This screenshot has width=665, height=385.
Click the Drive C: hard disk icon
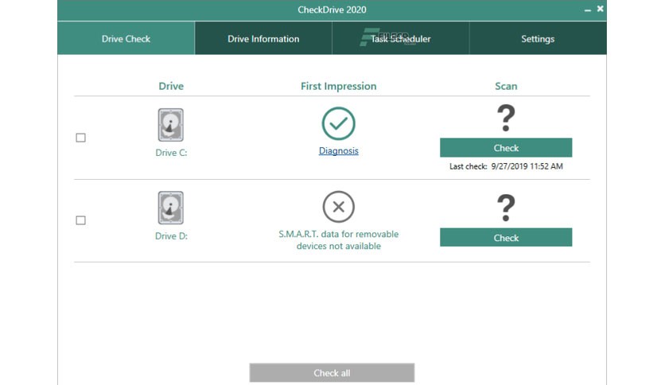(x=171, y=125)
